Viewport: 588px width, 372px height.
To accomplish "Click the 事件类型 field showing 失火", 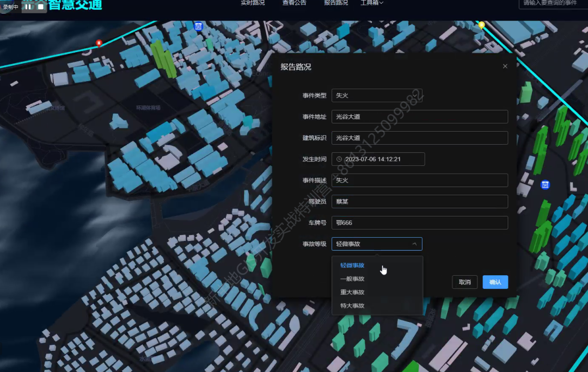I will [377, 96].
